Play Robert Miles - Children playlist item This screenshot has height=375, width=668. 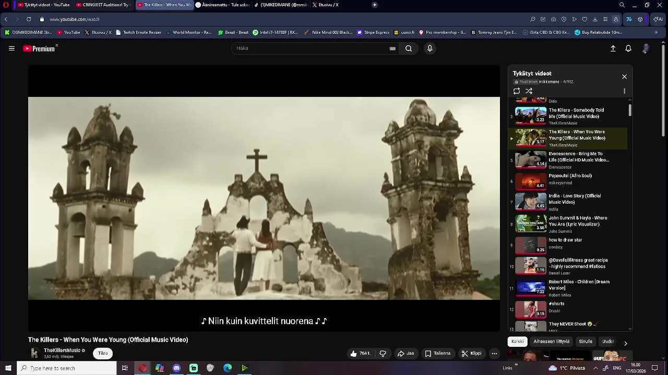click(568, 288)
